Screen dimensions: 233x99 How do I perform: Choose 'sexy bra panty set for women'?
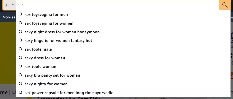123,75
